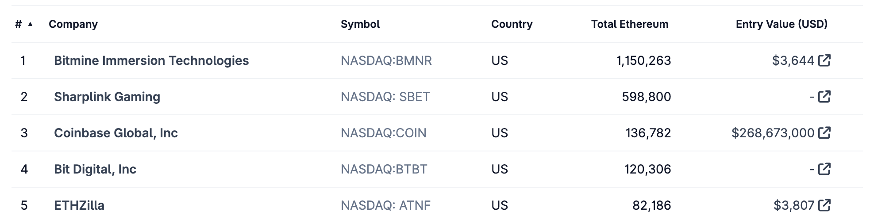Viewport: 870px width, 219px height.
Task: Click the NASDAQ:BMNR ticker symbol
Action: tap(386, 60)
